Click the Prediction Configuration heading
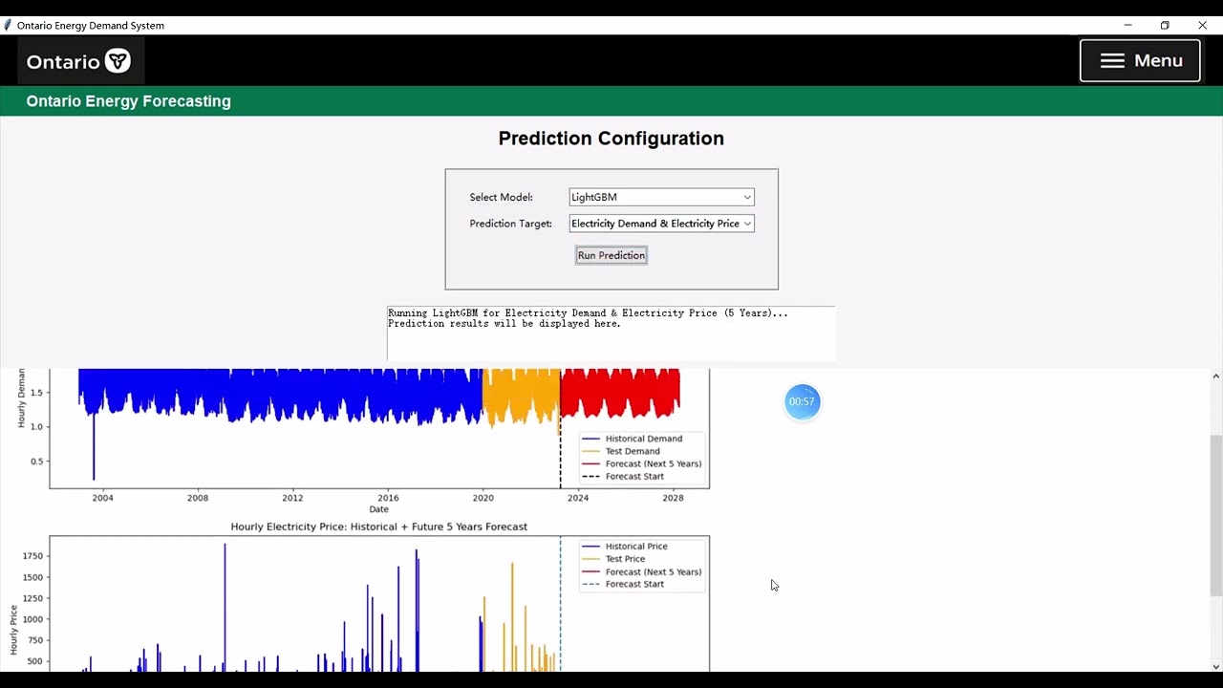The height and width of the screenshot is (688, 1223). pyautogui.click(x=611, y=139)
